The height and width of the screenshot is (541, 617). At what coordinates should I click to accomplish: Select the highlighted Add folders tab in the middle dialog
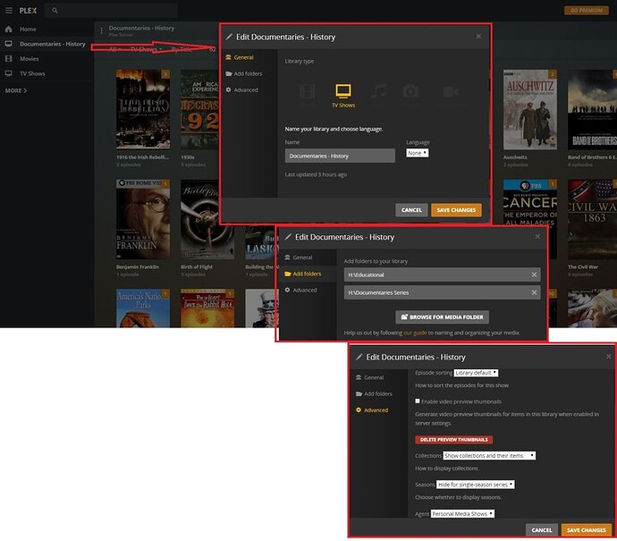click(x=302, y=274)
